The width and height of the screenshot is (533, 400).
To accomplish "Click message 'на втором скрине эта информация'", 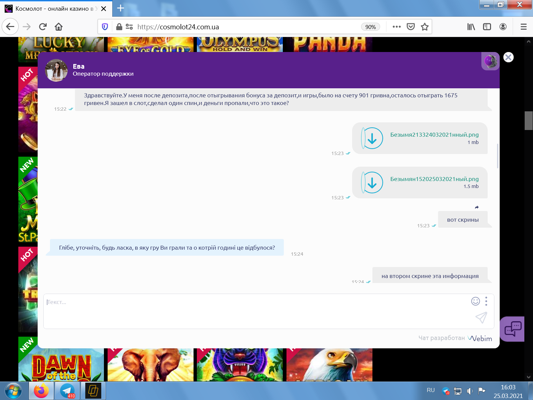I will pos(430,275).
